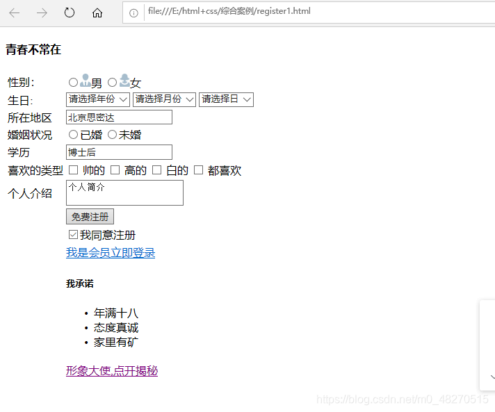
Task: Click the browser back arrow
Action: coord(15,13)
